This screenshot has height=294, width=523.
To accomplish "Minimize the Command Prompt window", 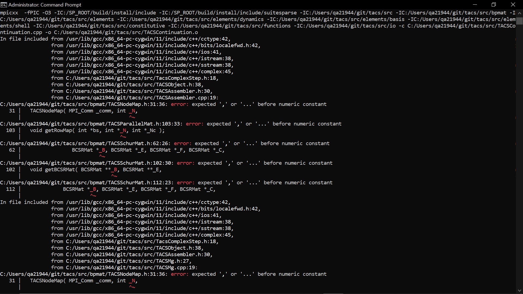I will coord(475,5).
